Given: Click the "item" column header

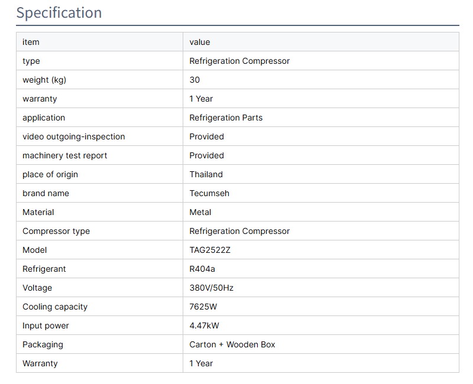Looking at the screenshot, I should click(31, 42).
